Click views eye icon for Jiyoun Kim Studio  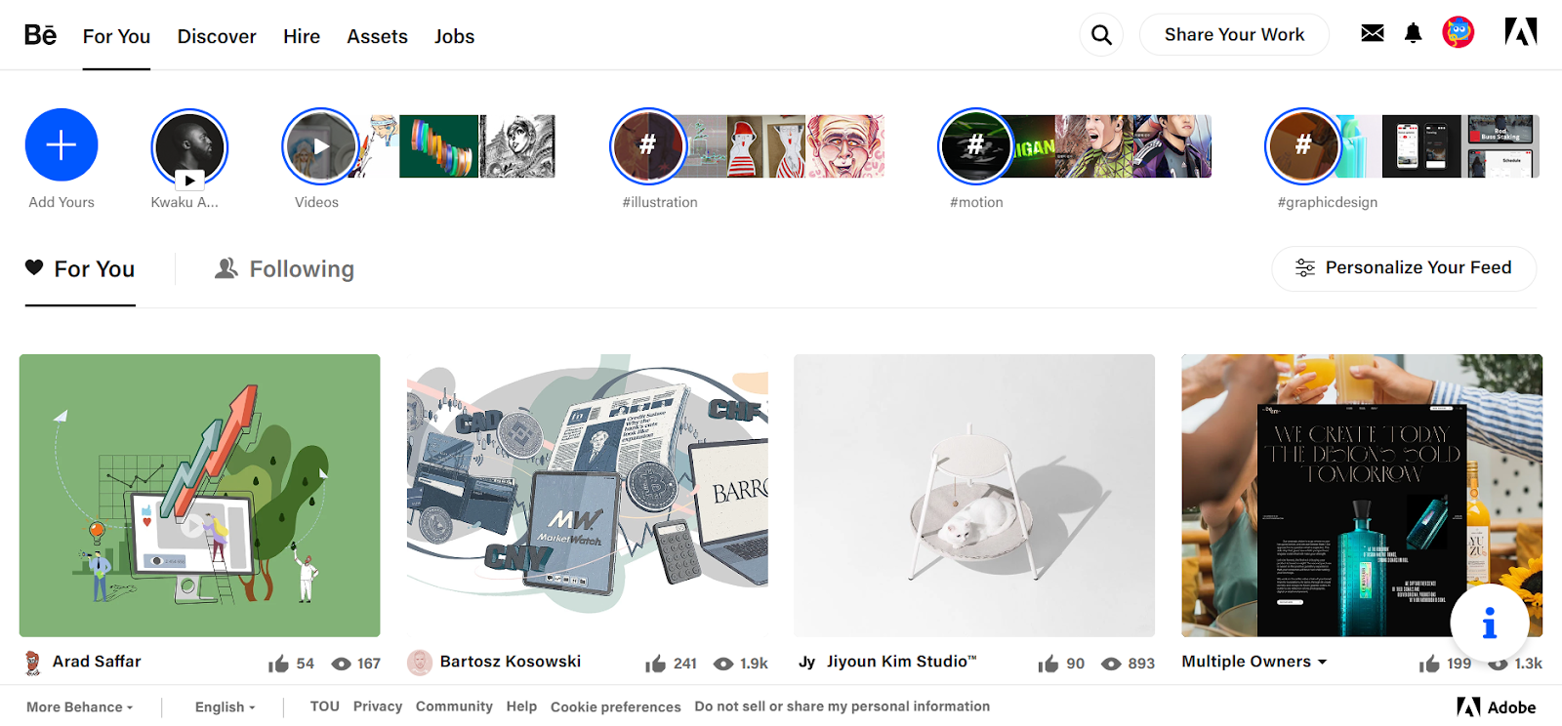pyautogui.click(x=1111, y=664)
